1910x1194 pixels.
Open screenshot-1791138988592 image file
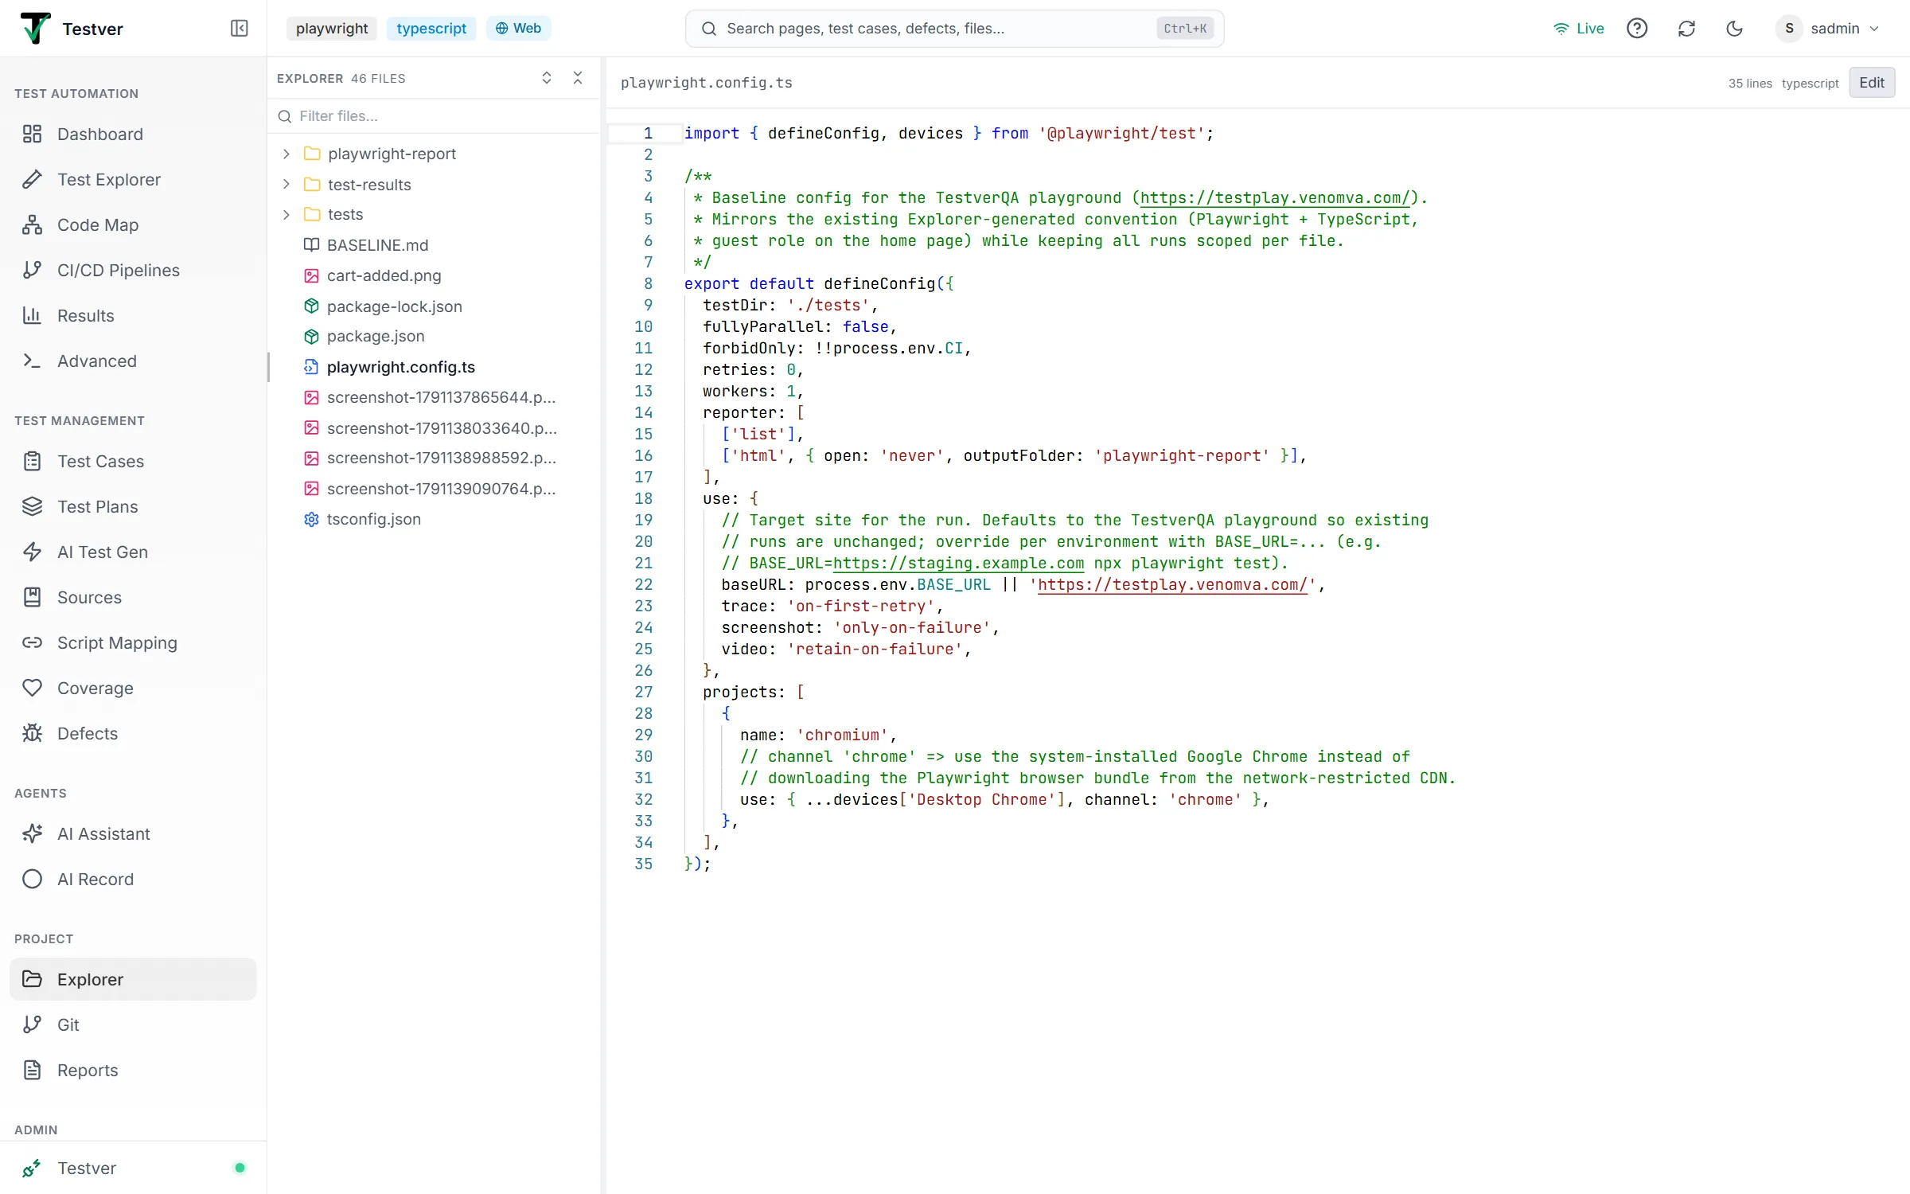(x=434, y=458)
